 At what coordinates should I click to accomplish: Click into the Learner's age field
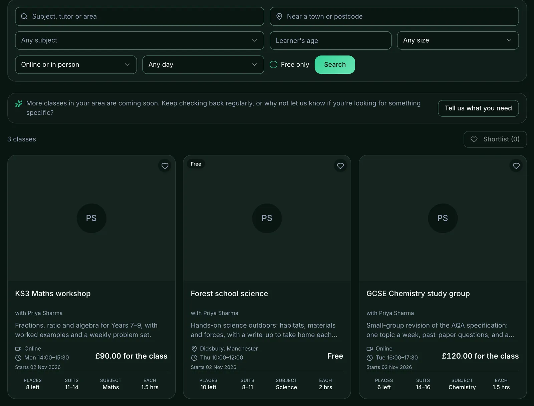pyautogui.click(x=330, y=40)
